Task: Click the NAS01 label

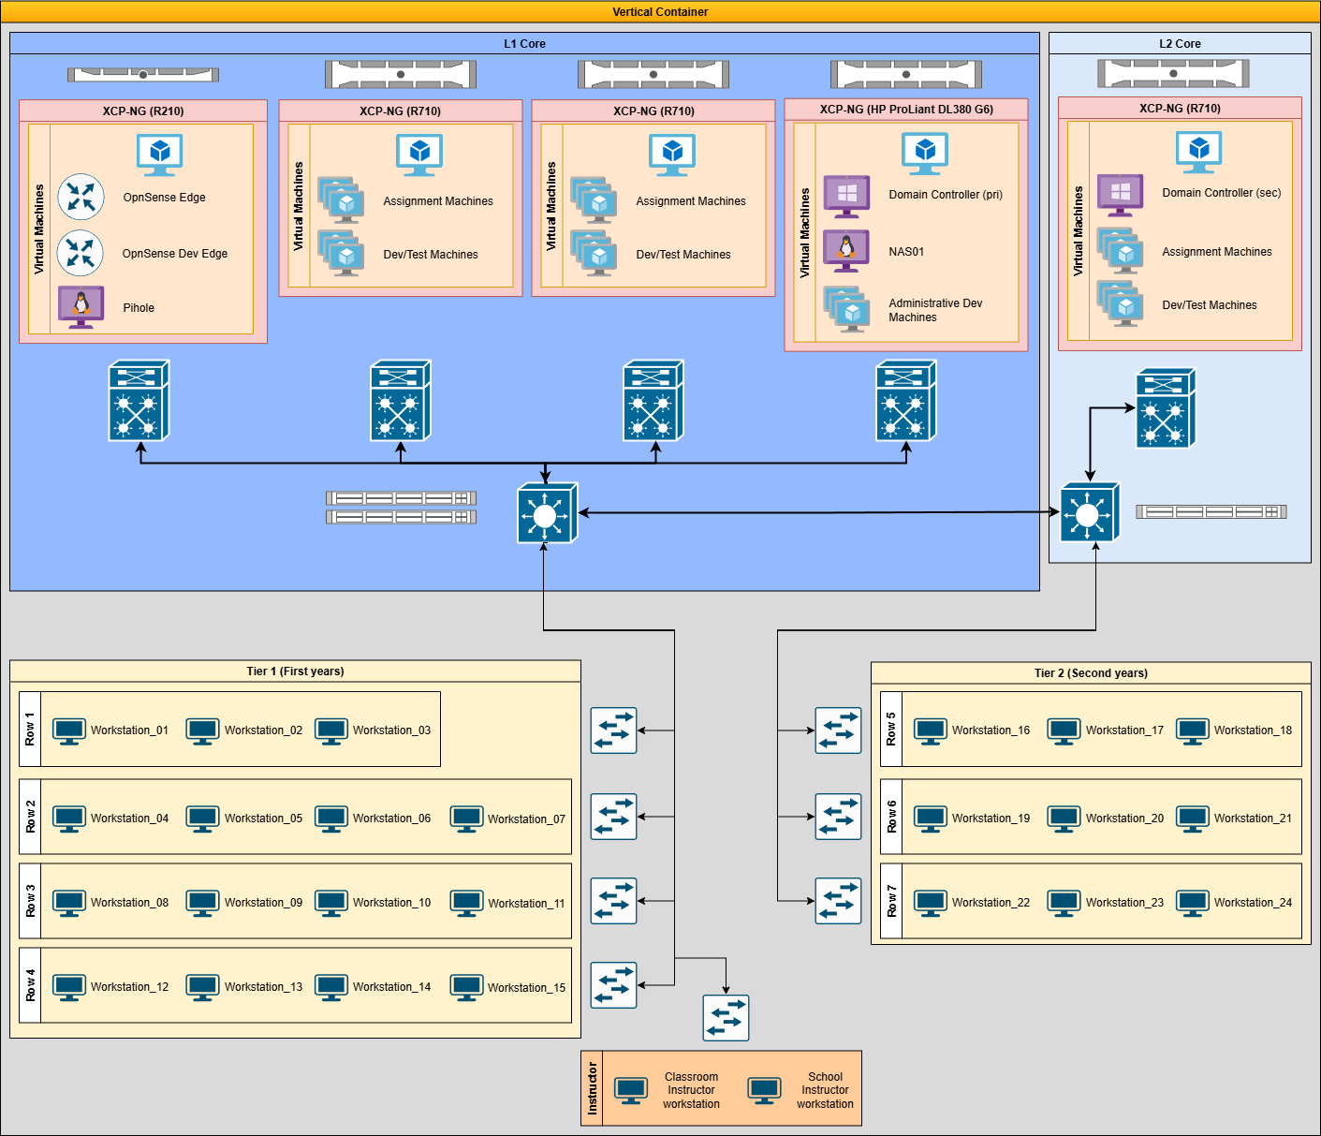Action: (x=906, y=252)
